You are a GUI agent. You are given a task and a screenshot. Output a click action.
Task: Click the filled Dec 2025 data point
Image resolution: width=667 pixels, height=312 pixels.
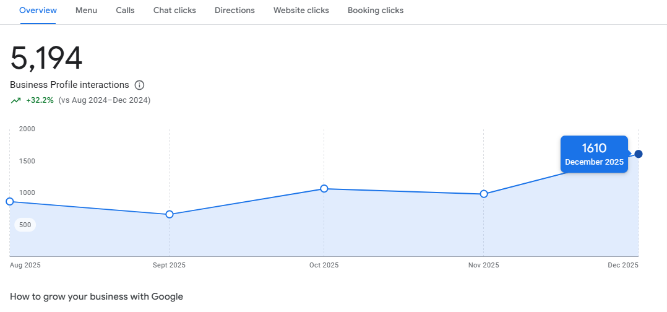(x=639, y=154)
